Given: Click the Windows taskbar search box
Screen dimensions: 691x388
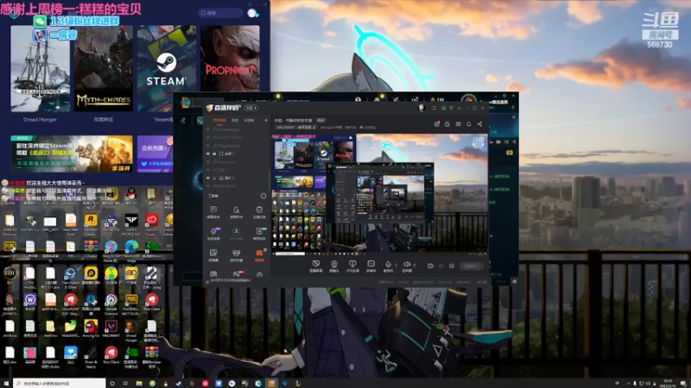Looking at the screenshot, I should point(60,384).
